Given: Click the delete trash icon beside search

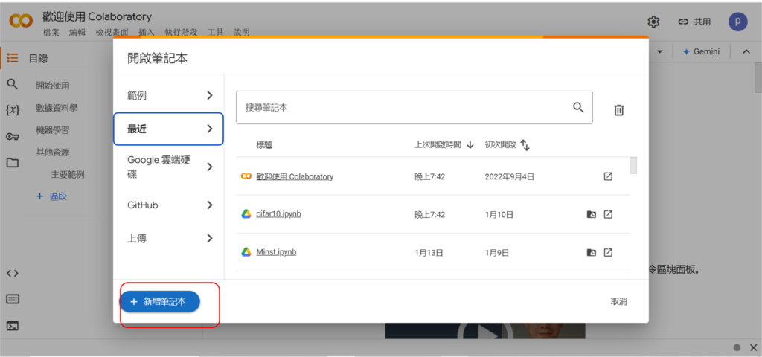Looking at the screenshot, I should coord(618,110).
